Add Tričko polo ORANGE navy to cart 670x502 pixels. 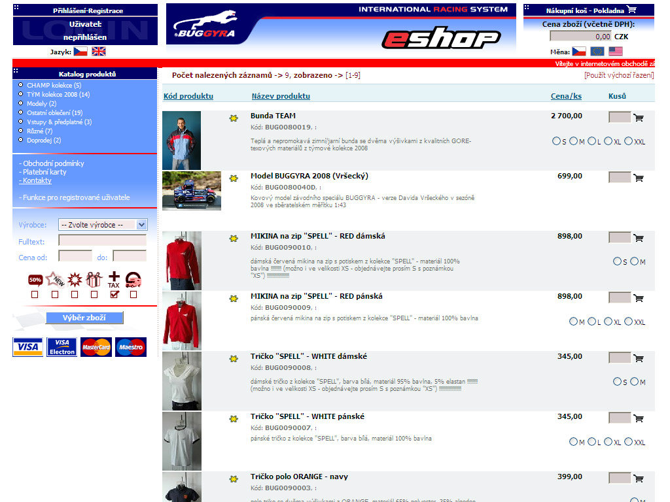coord(639,479)
